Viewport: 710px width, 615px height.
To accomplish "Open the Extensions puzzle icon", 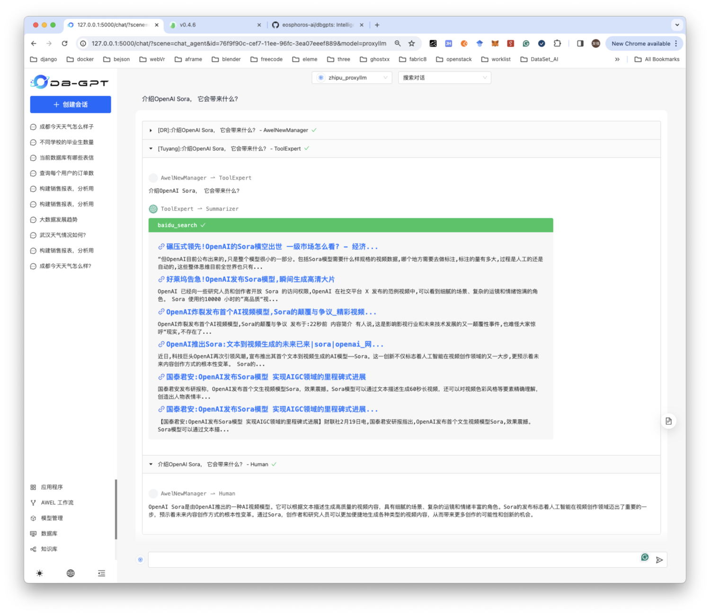I will click(557, 43).
